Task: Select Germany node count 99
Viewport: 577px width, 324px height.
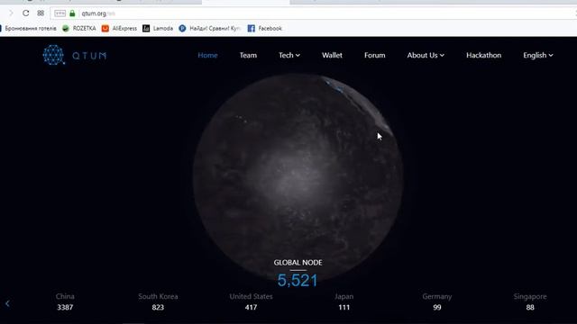Action: pos(436,307)
